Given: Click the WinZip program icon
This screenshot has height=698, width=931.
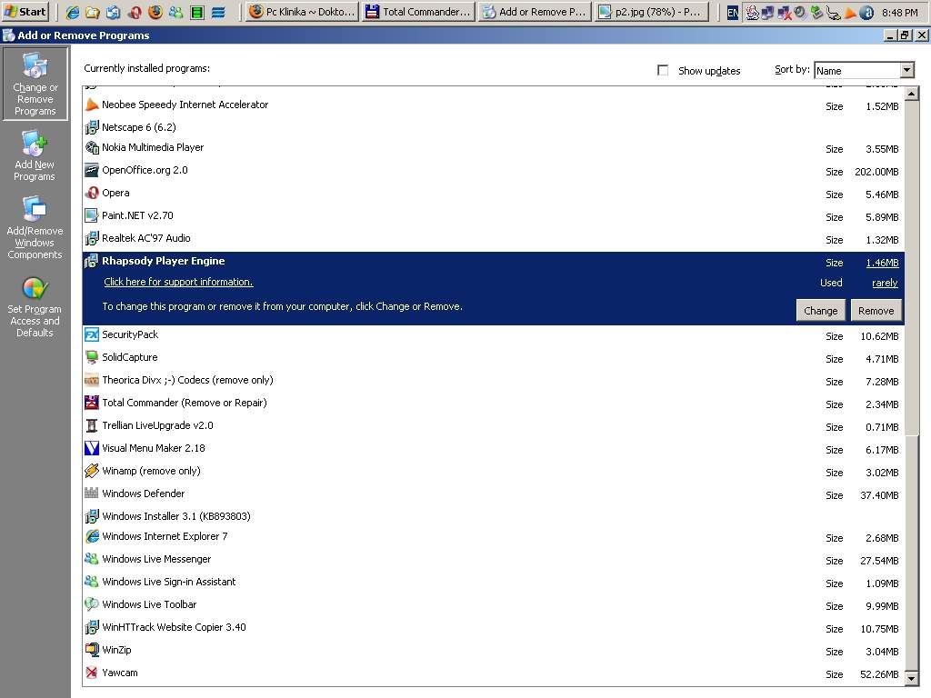Looking at the screenshot, I should pyautogui.click(x=92, y=650).
